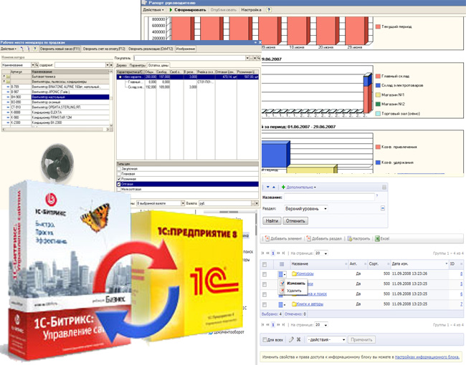The height and width of the screenshot is (365, 466).
Task: Uncheck Розничная price type checkbox
Action: point(119,179)
